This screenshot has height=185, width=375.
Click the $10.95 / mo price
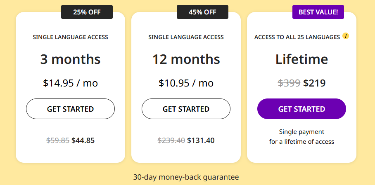point(186,83)
